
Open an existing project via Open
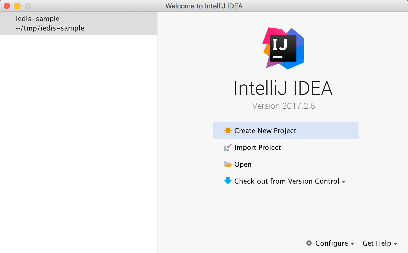coord(243,165)
